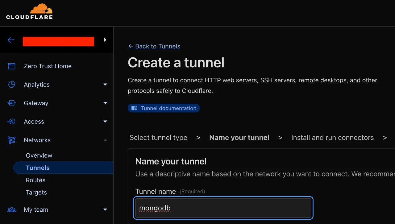Click the Tunnel name label
The height and width of the screenshot is (224, 395).
156,192
